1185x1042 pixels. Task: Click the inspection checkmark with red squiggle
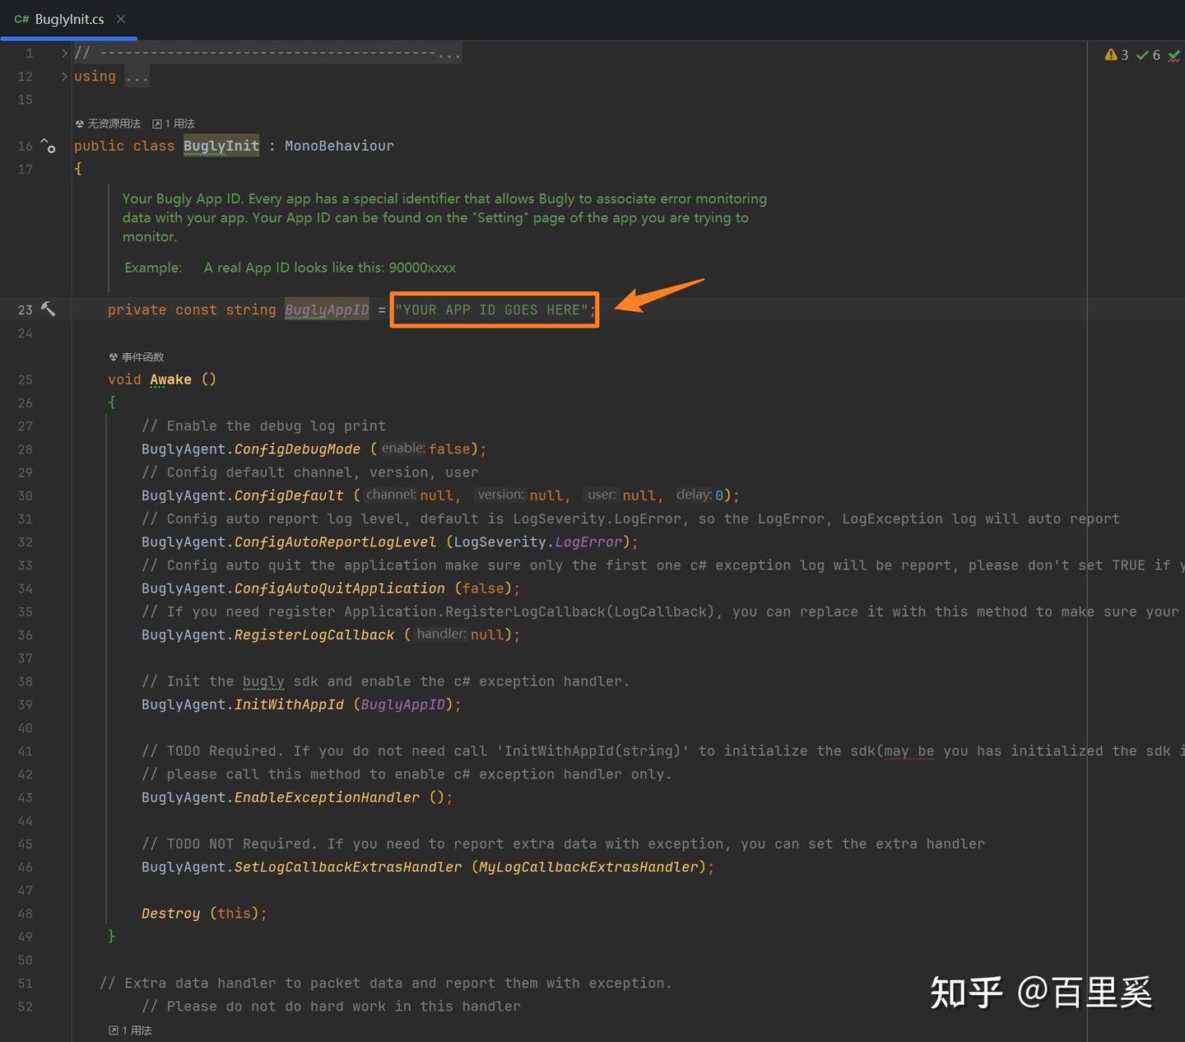tap(1174, 55)
